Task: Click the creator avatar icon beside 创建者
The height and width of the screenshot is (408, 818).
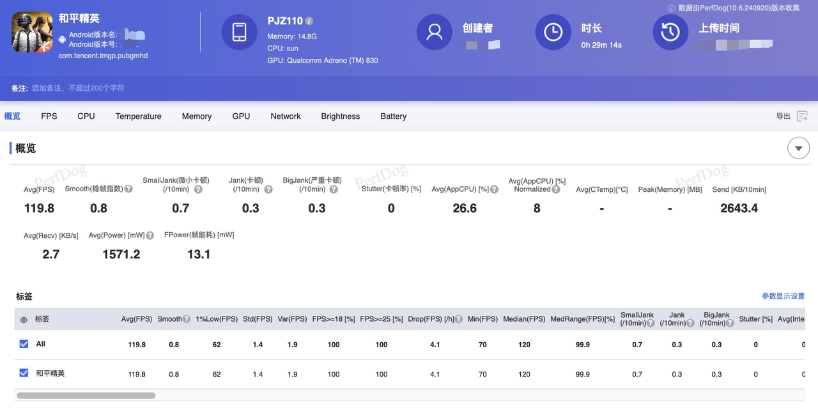Action: click(435, 31)
